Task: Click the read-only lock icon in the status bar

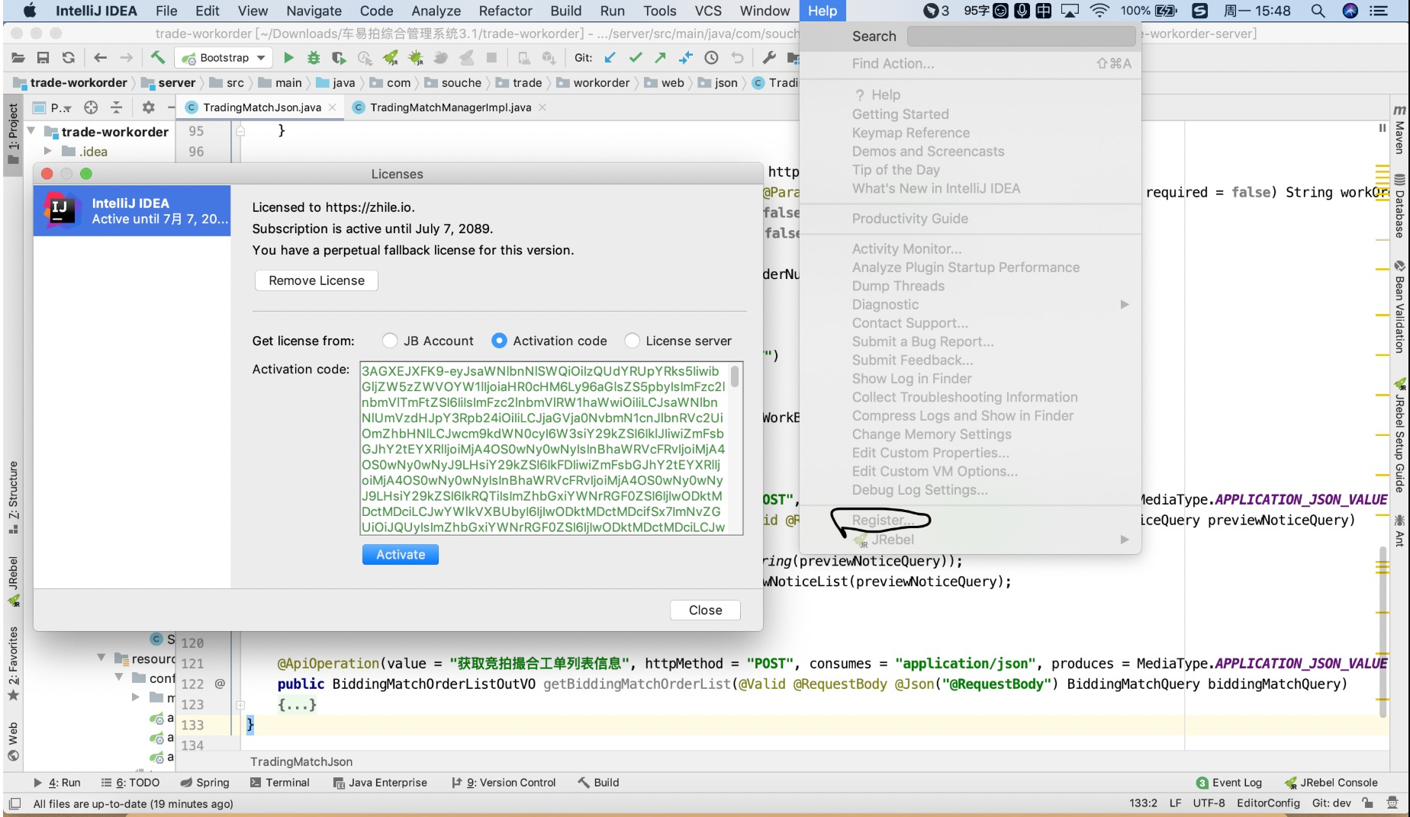Action: click(1368, 803)
